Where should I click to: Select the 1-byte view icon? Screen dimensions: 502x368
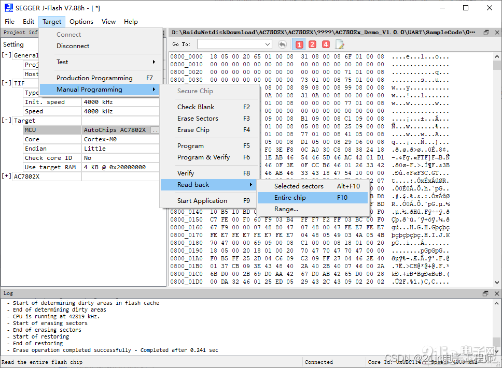(x=299, y=45)
